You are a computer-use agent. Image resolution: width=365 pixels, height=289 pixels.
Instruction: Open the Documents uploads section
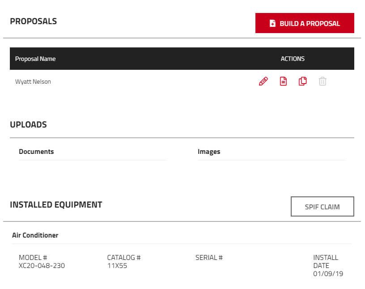(x=36, y=152)
